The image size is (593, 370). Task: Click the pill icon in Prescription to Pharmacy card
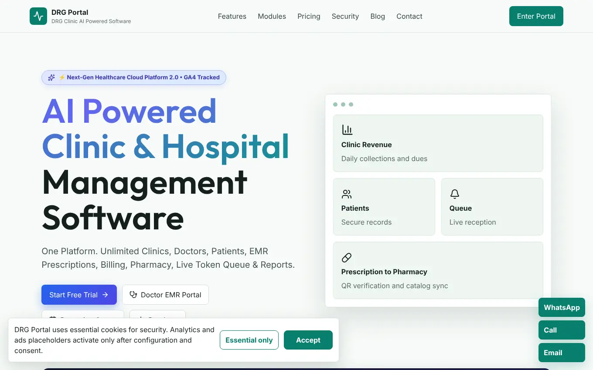(x=347, y=257)
